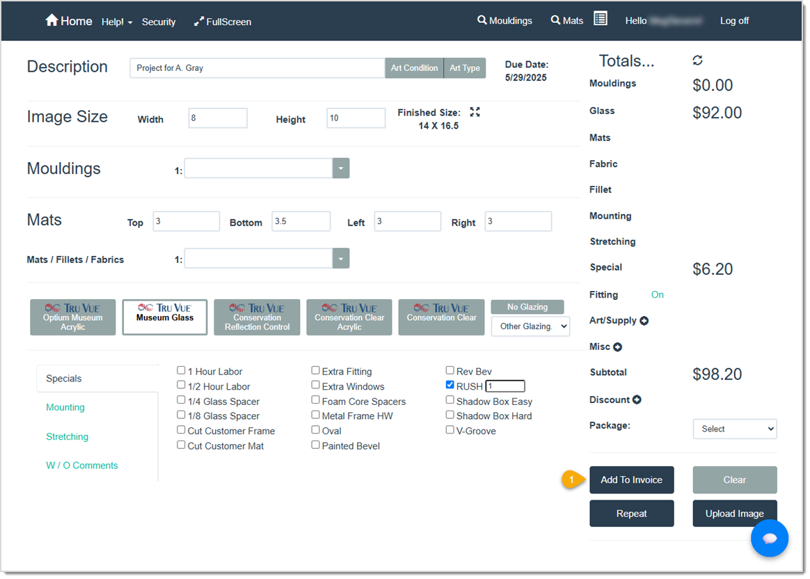Image resolution: width=810 pixels, height=579 pixels.
Task: Click the Add To Invoice button
Action: point(631,479)
